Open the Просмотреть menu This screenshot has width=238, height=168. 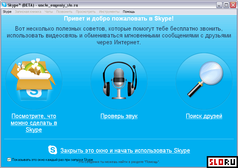click(x=86, y=12)
